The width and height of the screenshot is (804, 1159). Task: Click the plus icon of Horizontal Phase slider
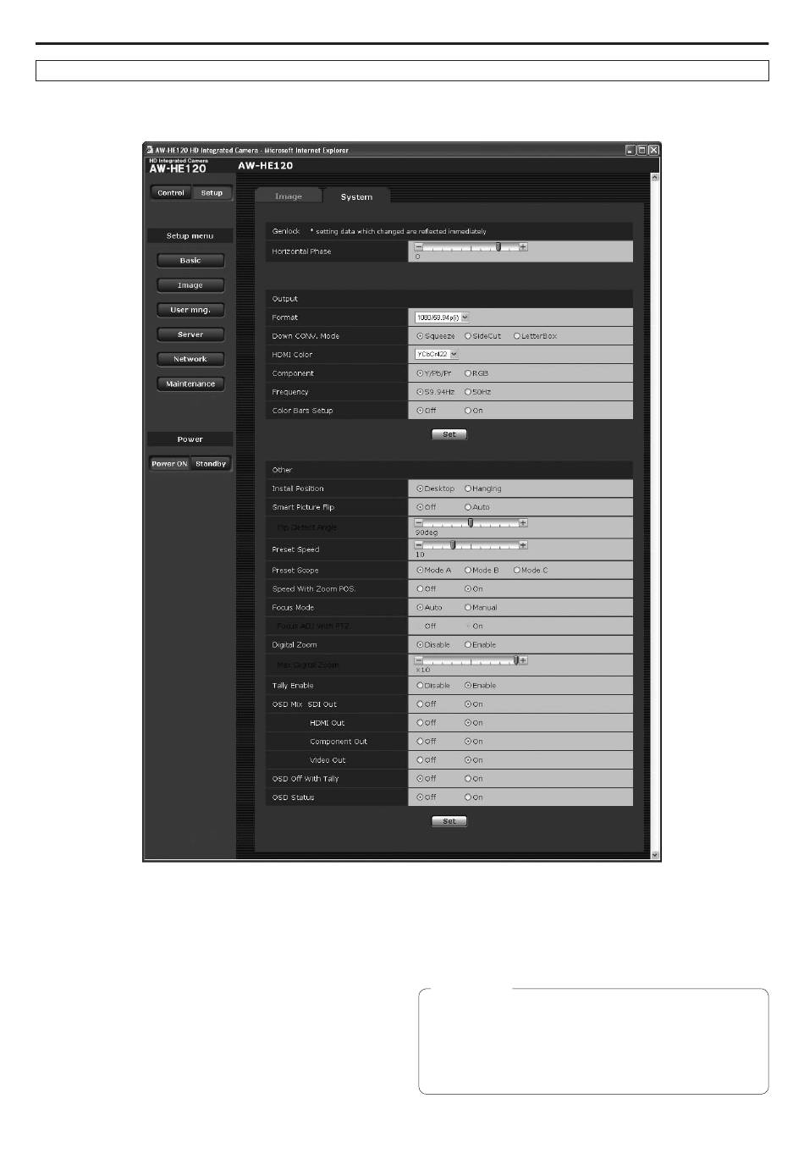[523, 247]
